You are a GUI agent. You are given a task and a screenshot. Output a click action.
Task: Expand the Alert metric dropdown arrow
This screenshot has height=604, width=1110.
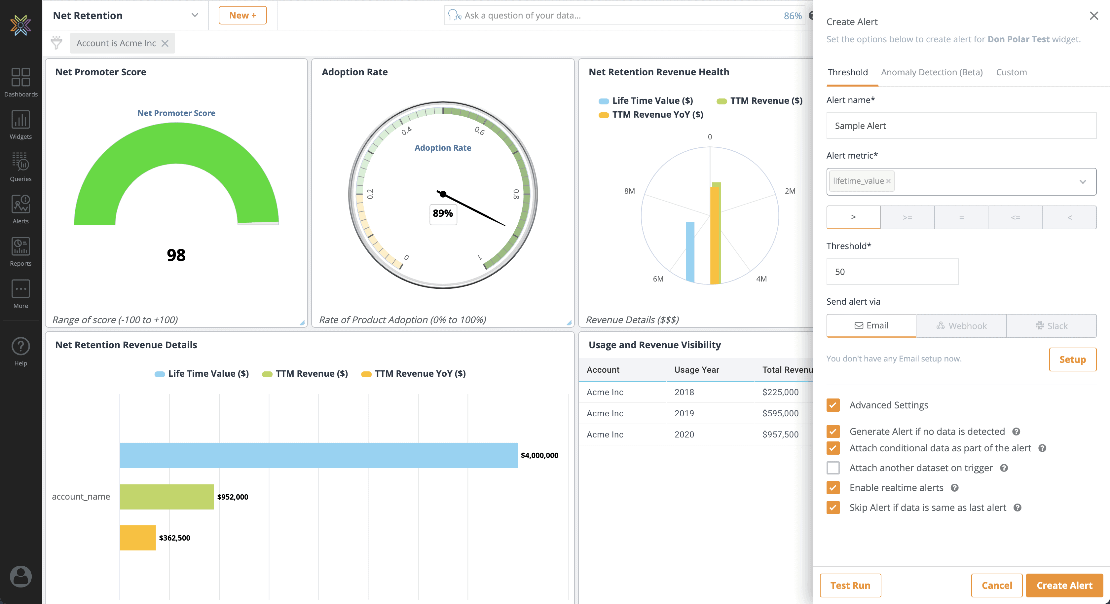(1083, 181)
